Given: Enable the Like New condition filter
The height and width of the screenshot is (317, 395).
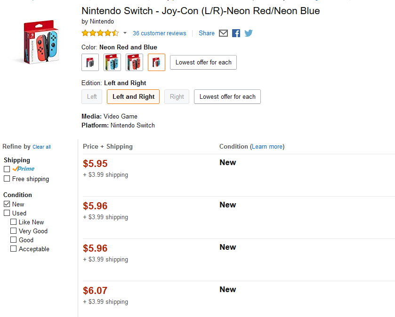Looking at the screenshot, I should (14, 222).
